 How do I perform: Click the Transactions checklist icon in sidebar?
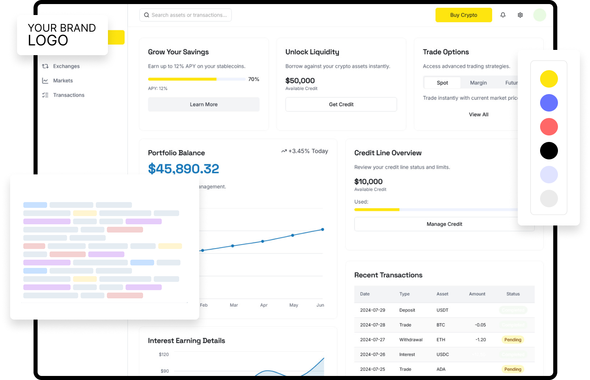tap(45, 95)
